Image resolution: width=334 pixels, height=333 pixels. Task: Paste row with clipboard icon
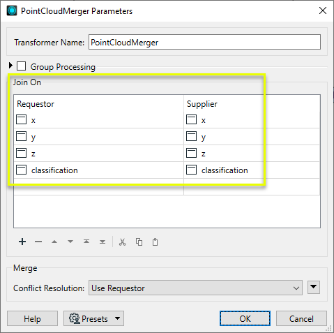point(155,242)
